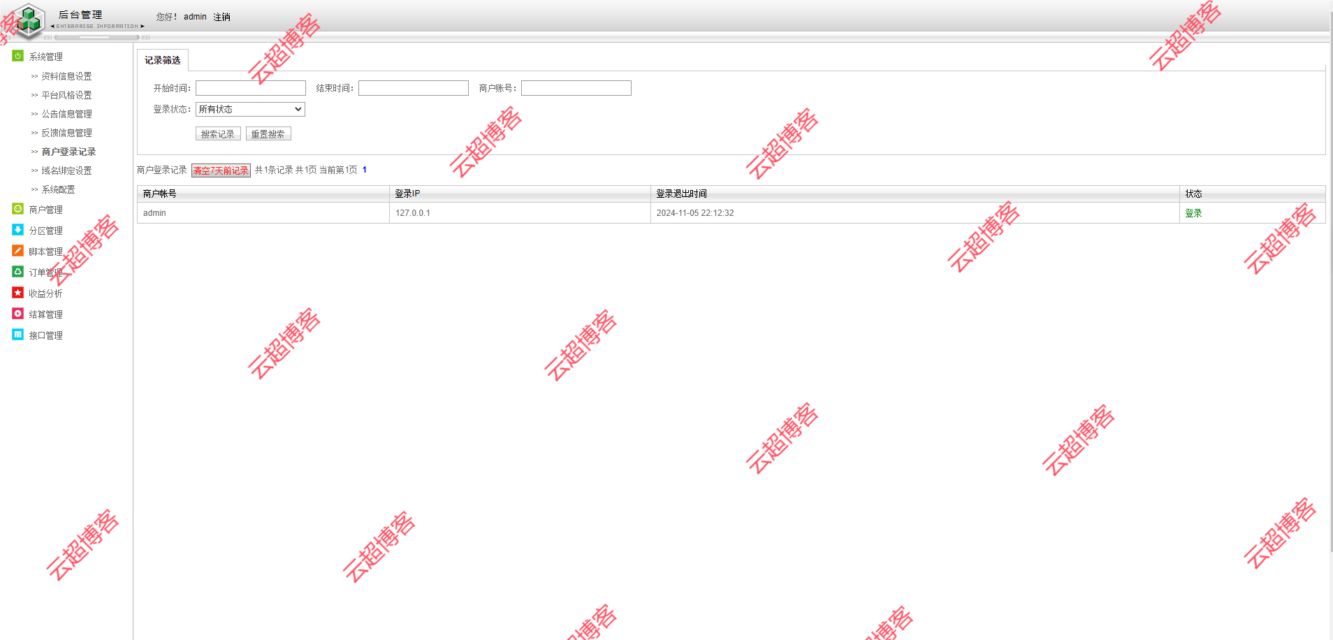
Task: Click the 商户帐号 filter input field
Action: pyautogui.click(x=576, y=88)
